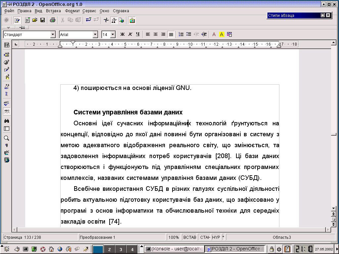Click the Find binoculars icon in sidebar
339x254 pixels.
tap(6, 121)
